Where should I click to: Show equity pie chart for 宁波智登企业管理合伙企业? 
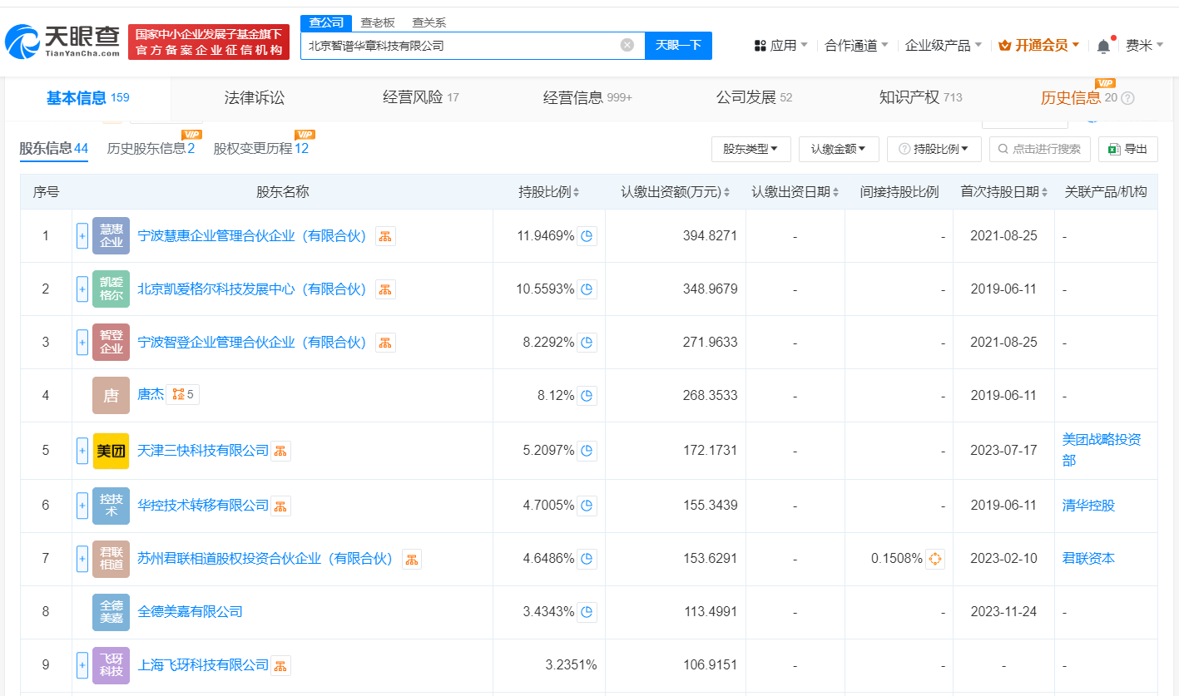click(x=587, y=343)
